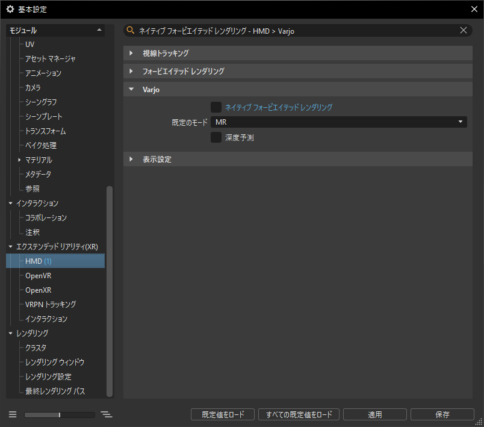The height and width of the screenshot is (427, 484).
Task: Click the ネイティブ フォービエイテッド レンダリング blue label
Action: (279, 107)
